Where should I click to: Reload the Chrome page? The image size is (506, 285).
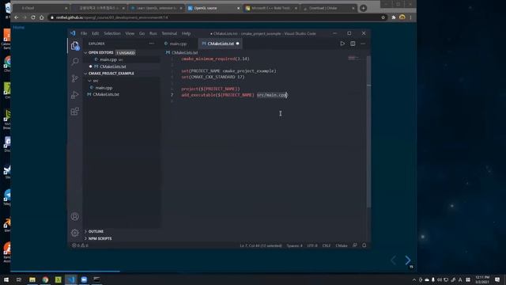[x=33, y=17]
